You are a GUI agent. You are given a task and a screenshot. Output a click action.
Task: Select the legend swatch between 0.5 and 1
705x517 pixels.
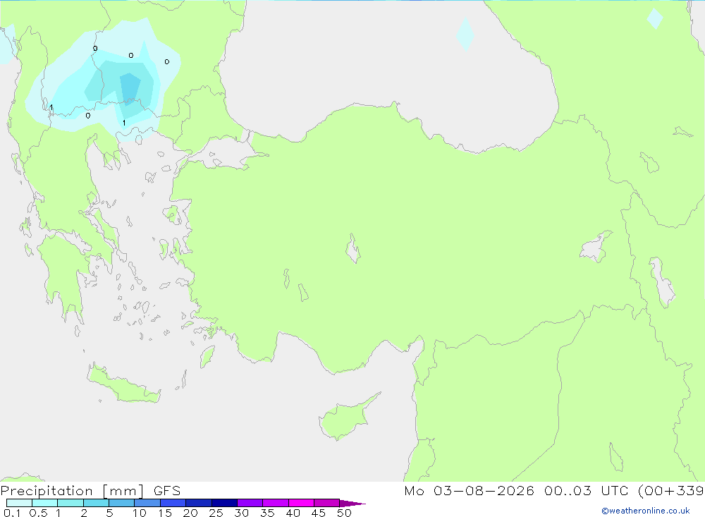44,503
